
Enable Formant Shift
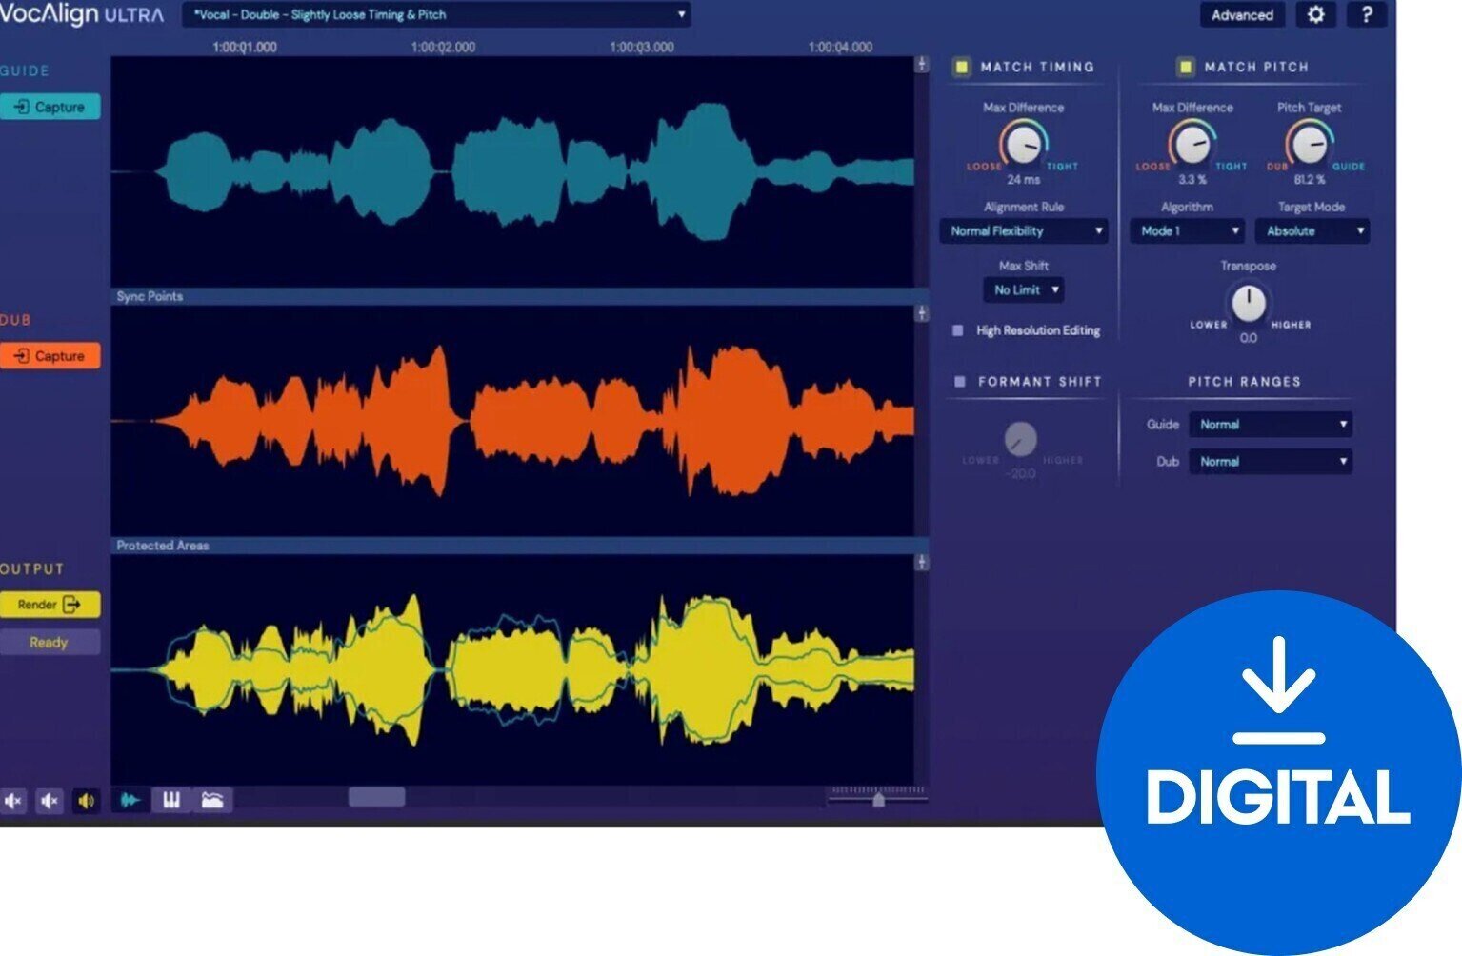tap(957, 381)
